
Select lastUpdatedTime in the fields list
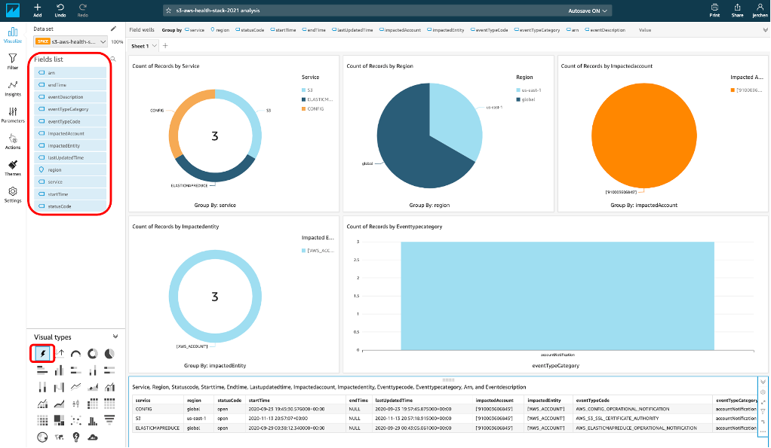70,157
